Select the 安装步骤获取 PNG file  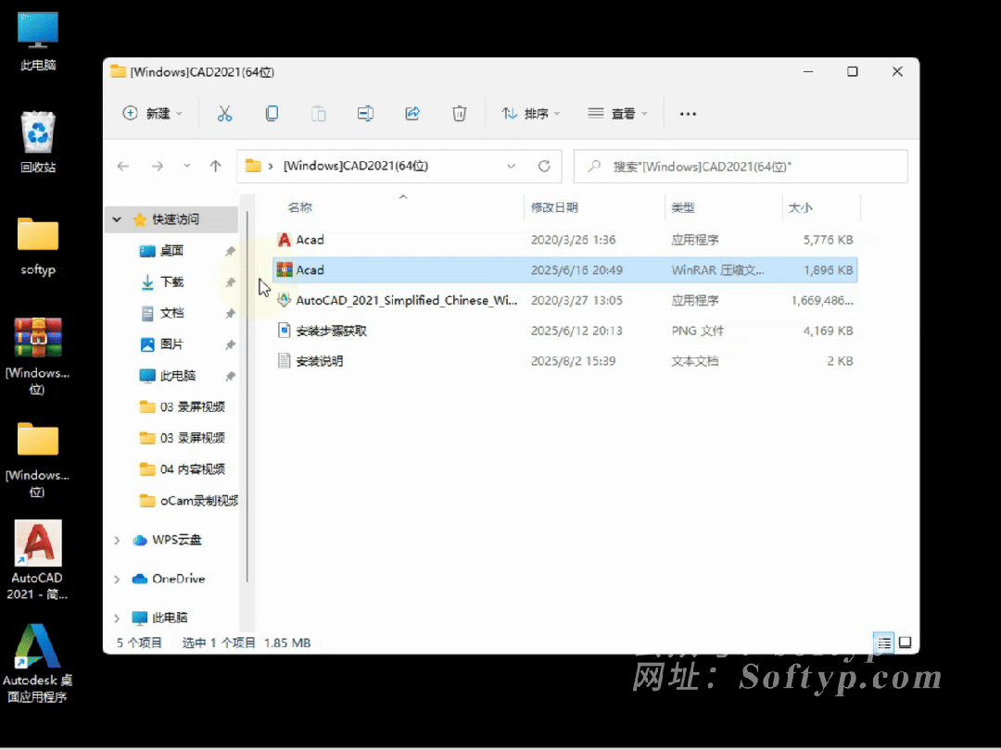tap(565, 331)
